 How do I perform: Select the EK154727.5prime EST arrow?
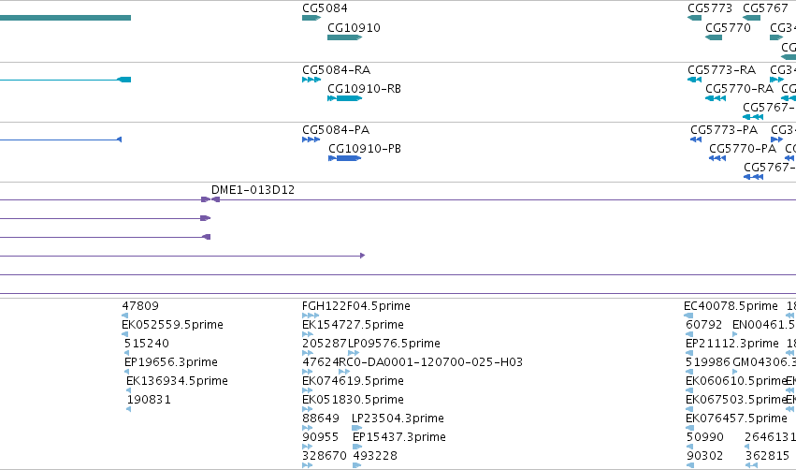point(307,334)
